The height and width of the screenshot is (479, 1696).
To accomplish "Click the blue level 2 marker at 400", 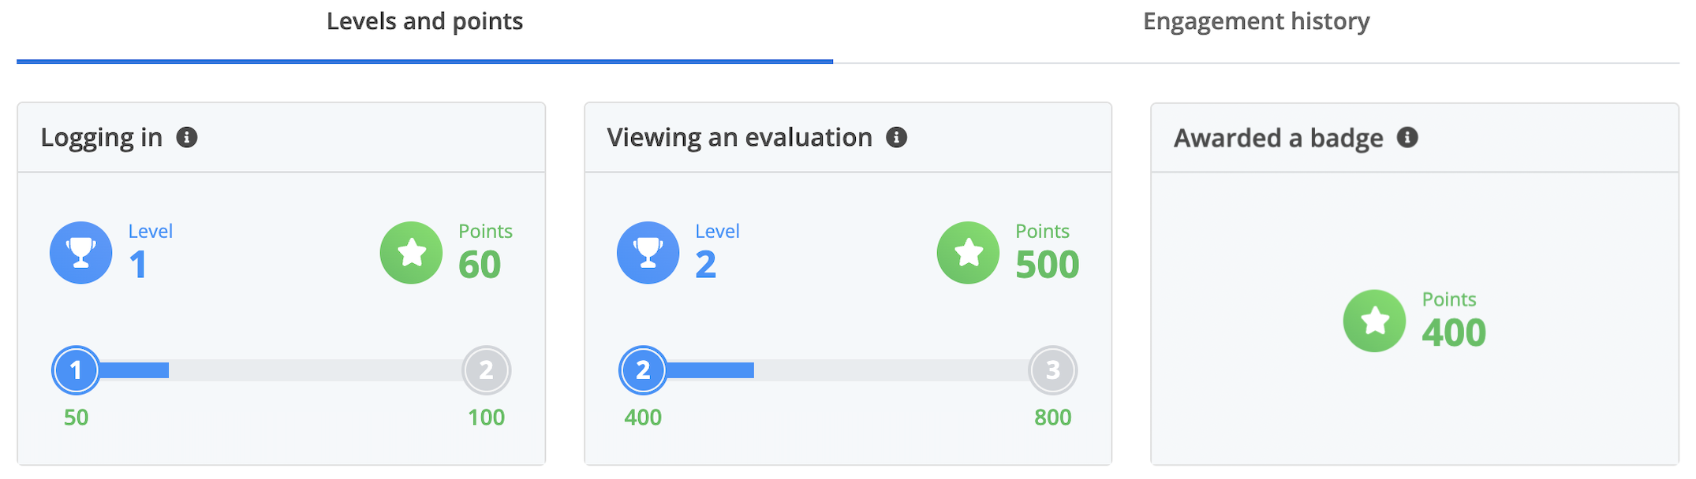I will click(643, 370).
